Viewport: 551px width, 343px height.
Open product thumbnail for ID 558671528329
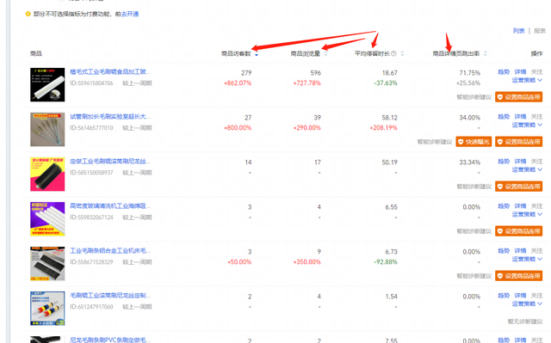tap(47, 264)
